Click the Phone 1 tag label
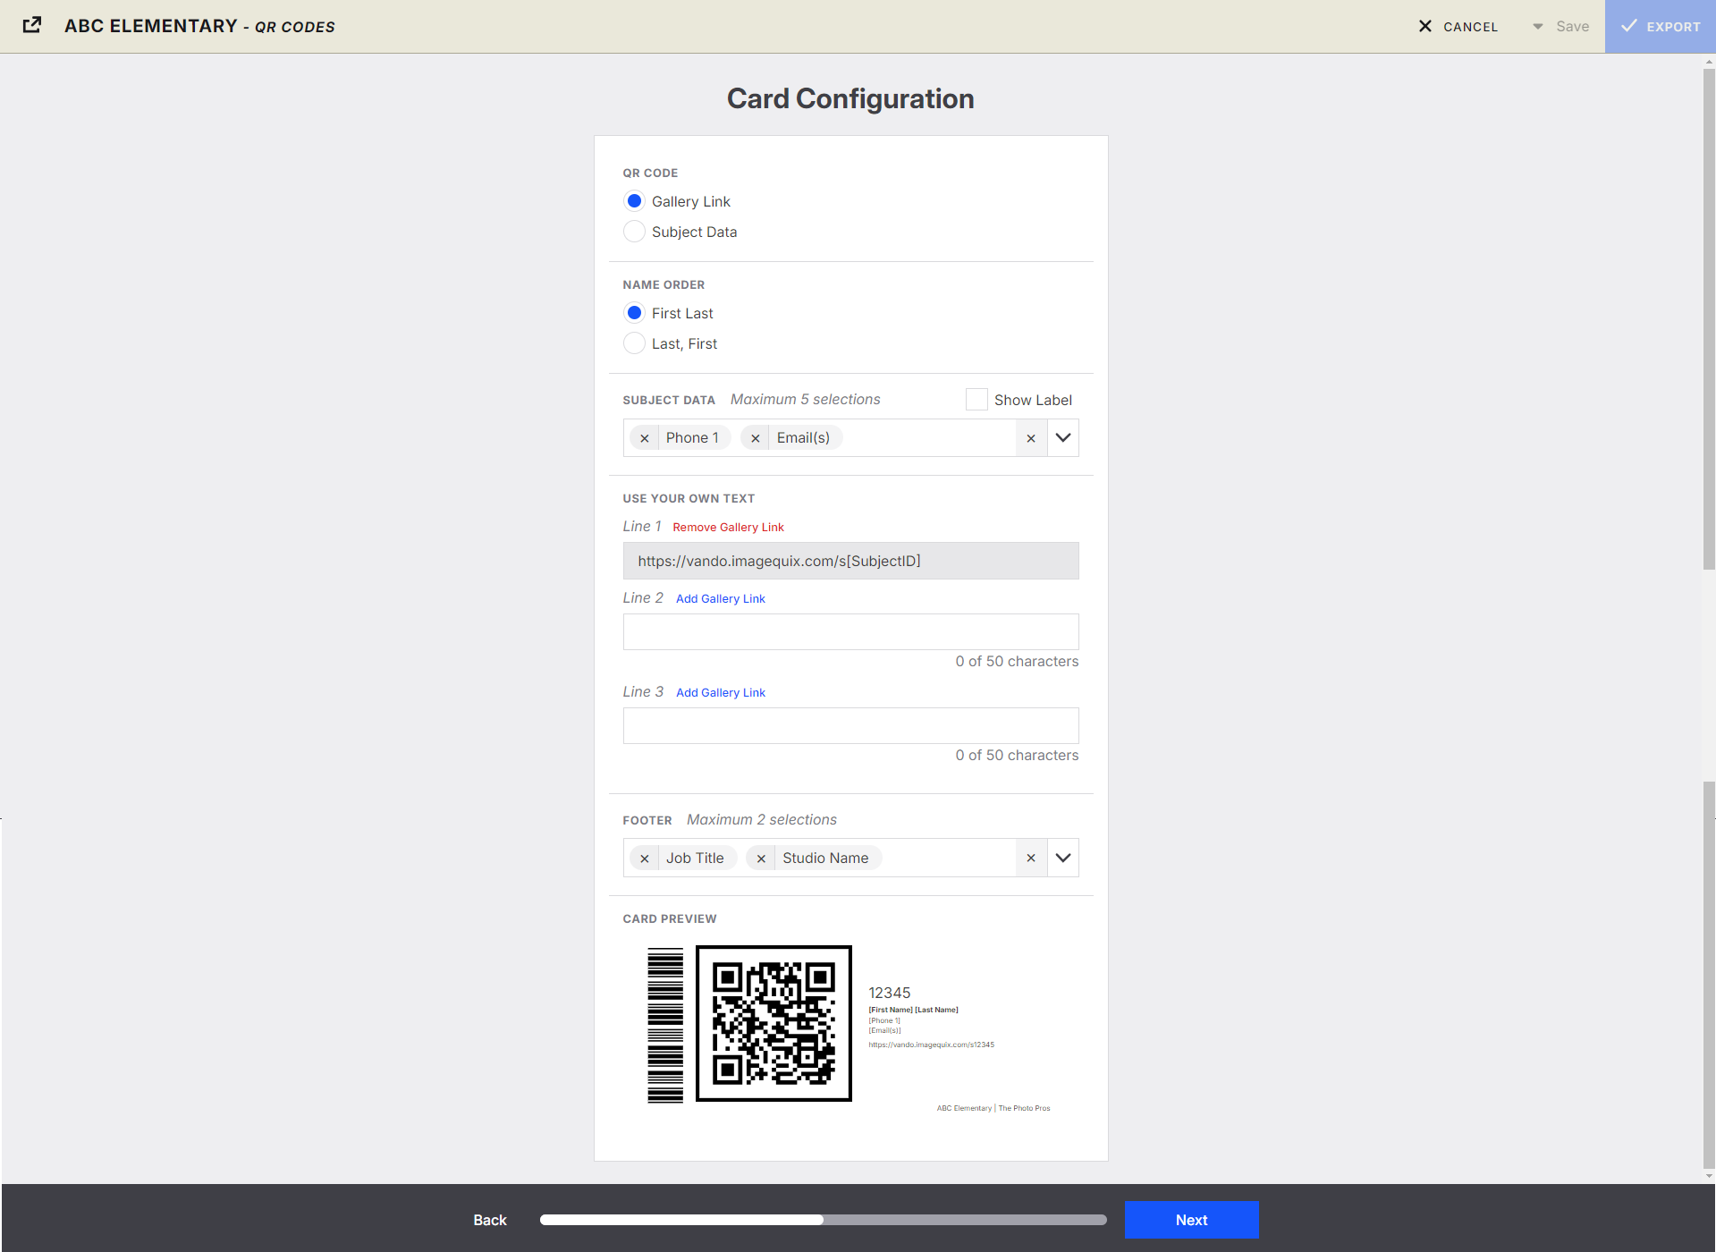The image size is (1716, 1252). 692,438
